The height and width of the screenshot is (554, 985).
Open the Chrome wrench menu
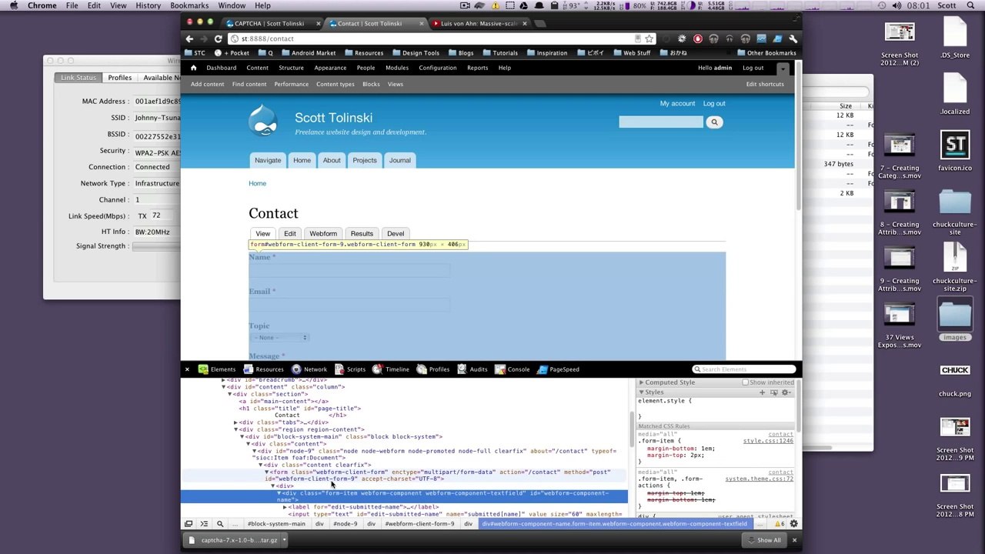pyautogui.click(x=793, y=38)
